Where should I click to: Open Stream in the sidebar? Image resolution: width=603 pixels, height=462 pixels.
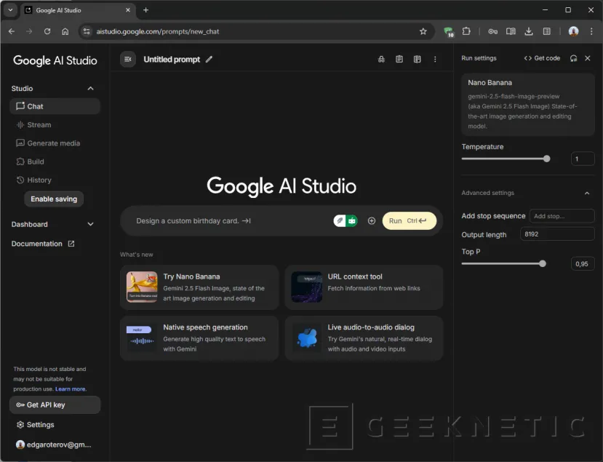(x=55, y=124)
